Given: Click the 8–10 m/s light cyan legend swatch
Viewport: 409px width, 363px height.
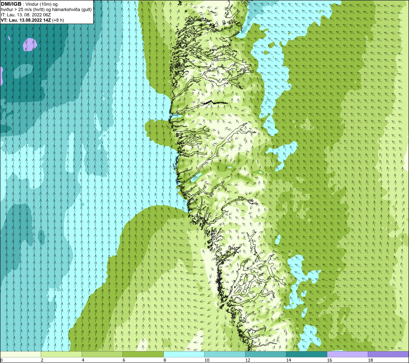Looking at the screenshot, I should coord(184,354).
